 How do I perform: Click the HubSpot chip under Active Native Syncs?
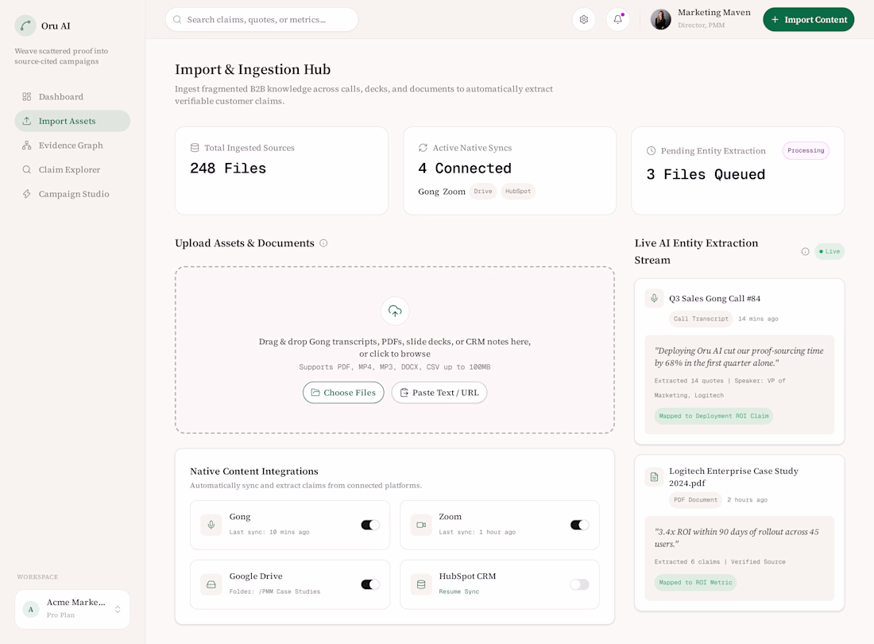[518, 192]
